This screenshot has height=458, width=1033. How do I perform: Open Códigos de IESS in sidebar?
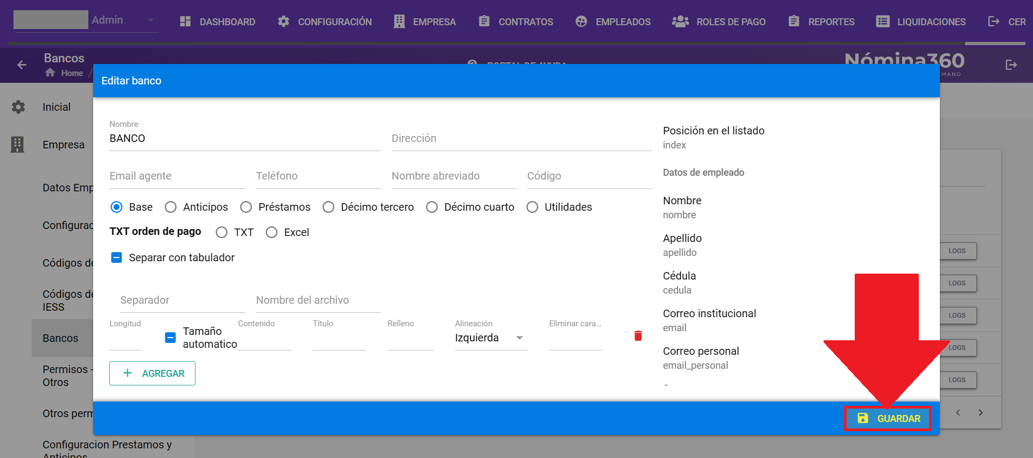point(67,300)
